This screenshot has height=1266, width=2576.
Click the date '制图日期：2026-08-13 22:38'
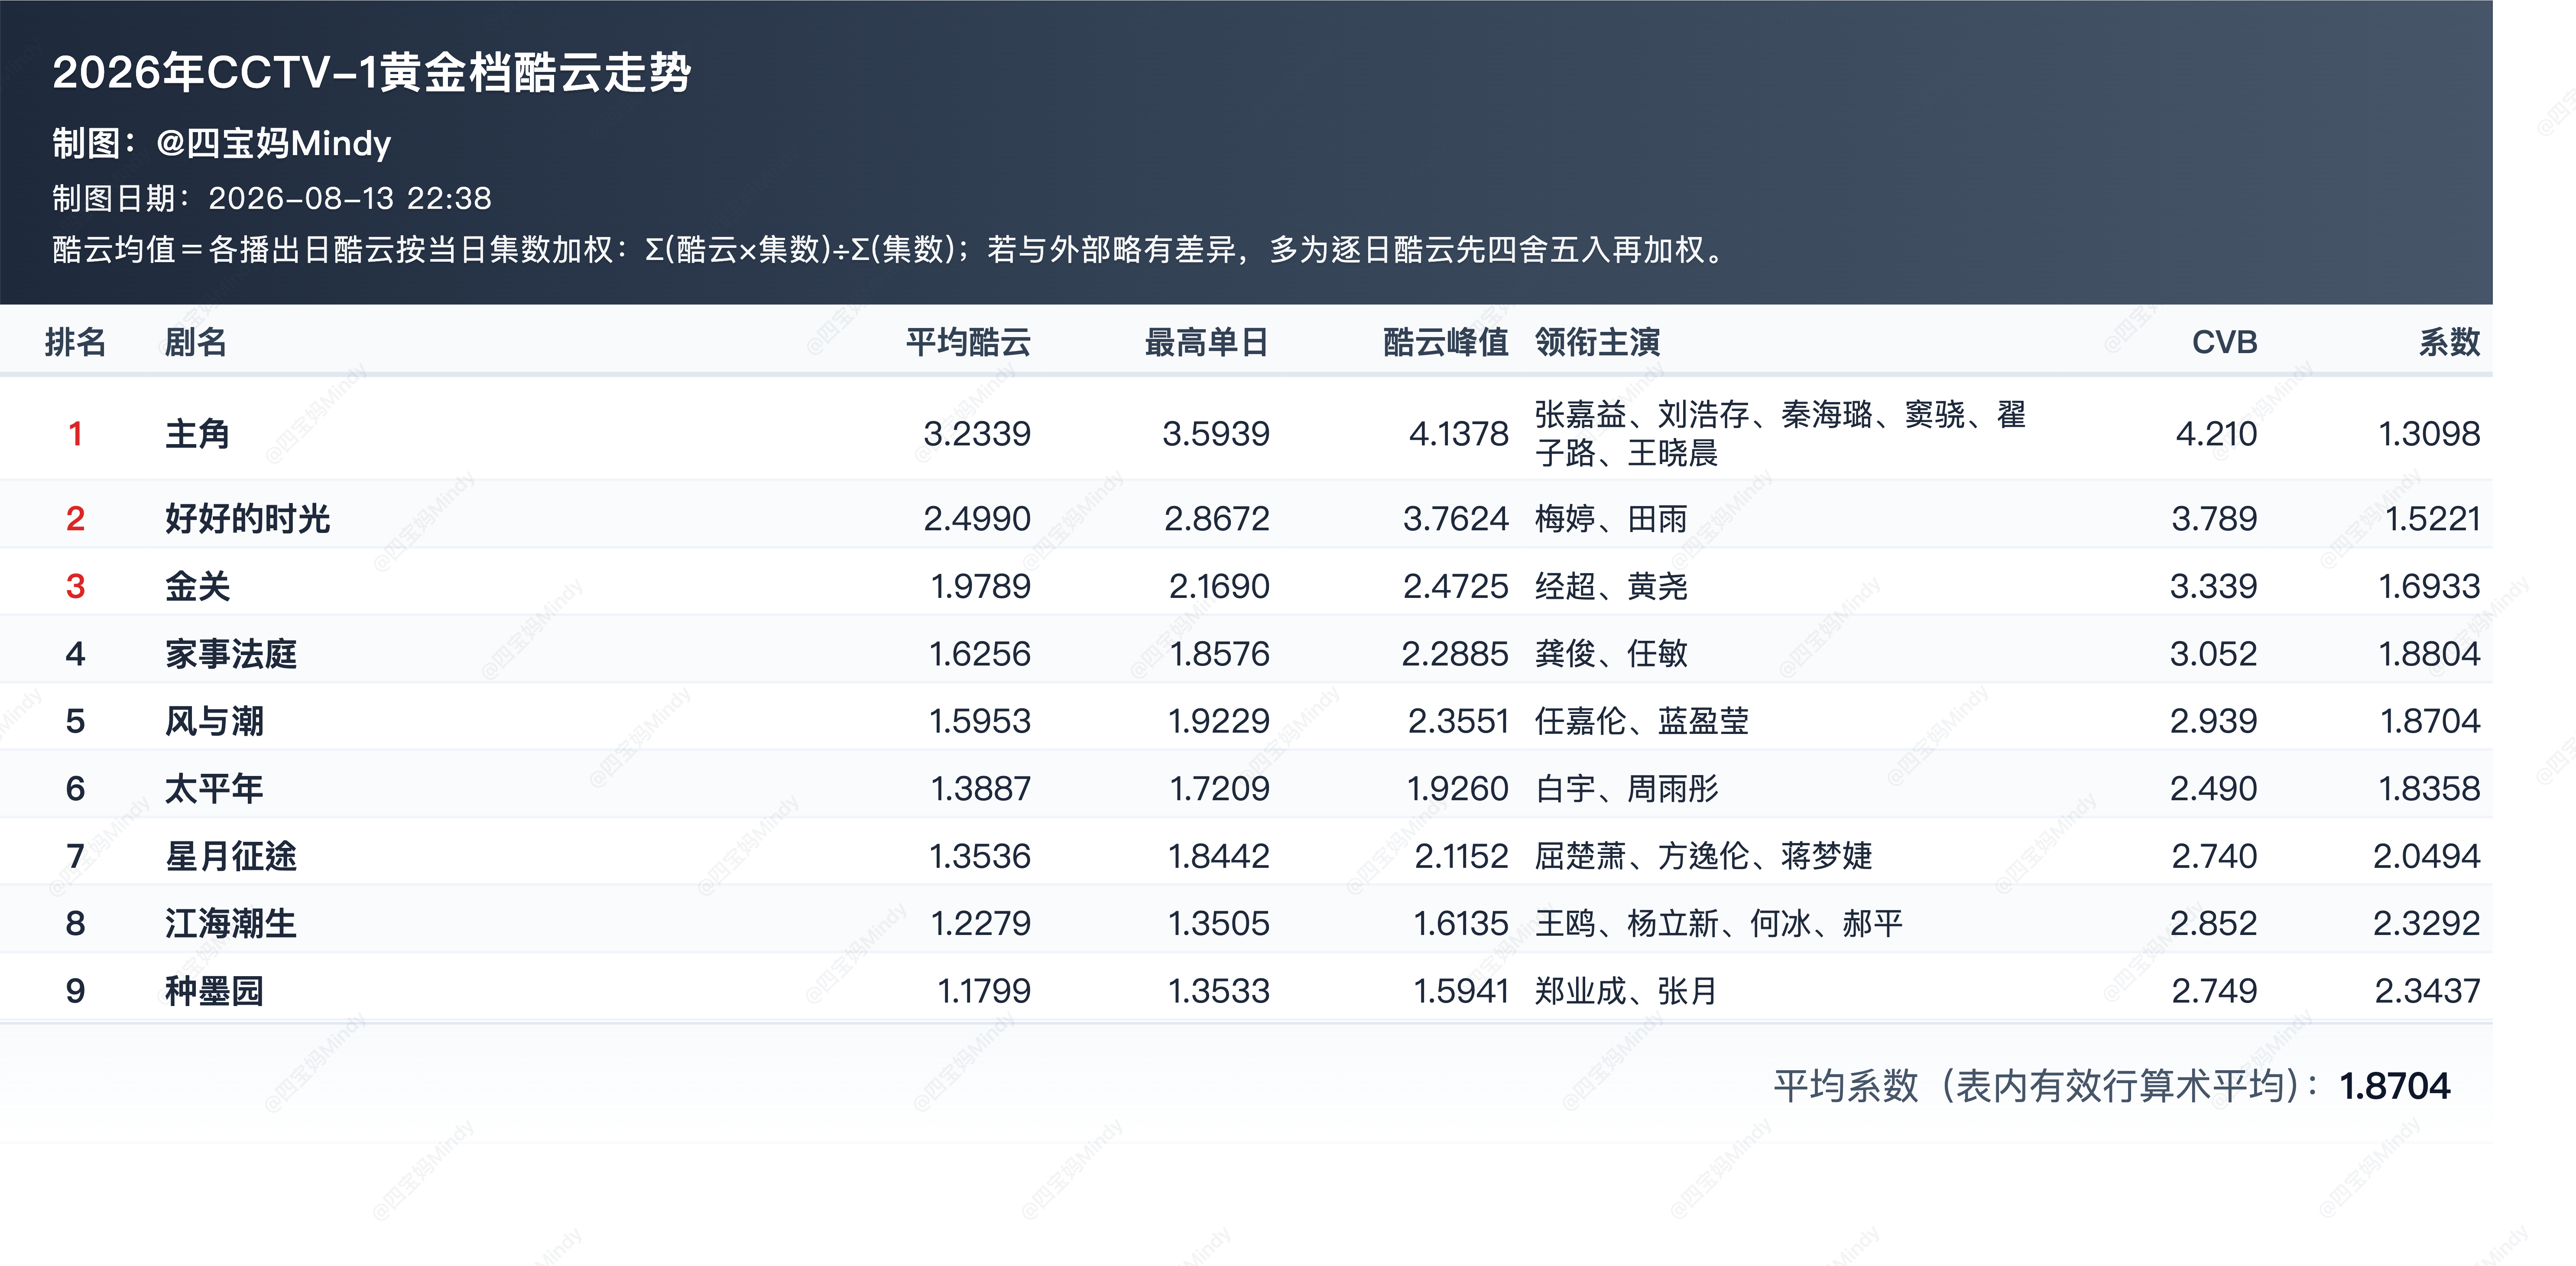click(x=271, y=198)
